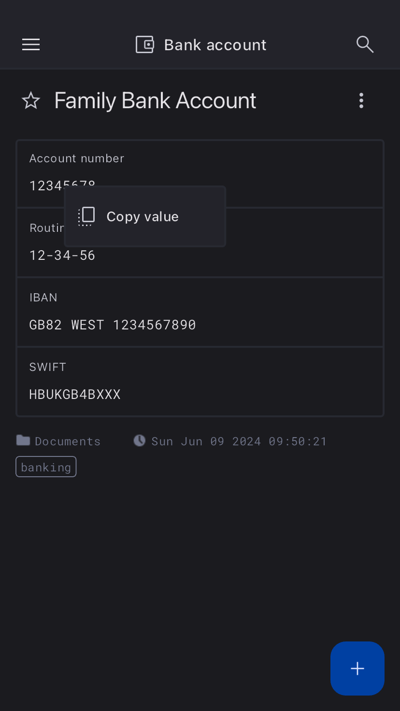Viewport: 400px width, 711px height.
Task: Click the clock icon beside the timestamp
Action: tap(140, 441)
